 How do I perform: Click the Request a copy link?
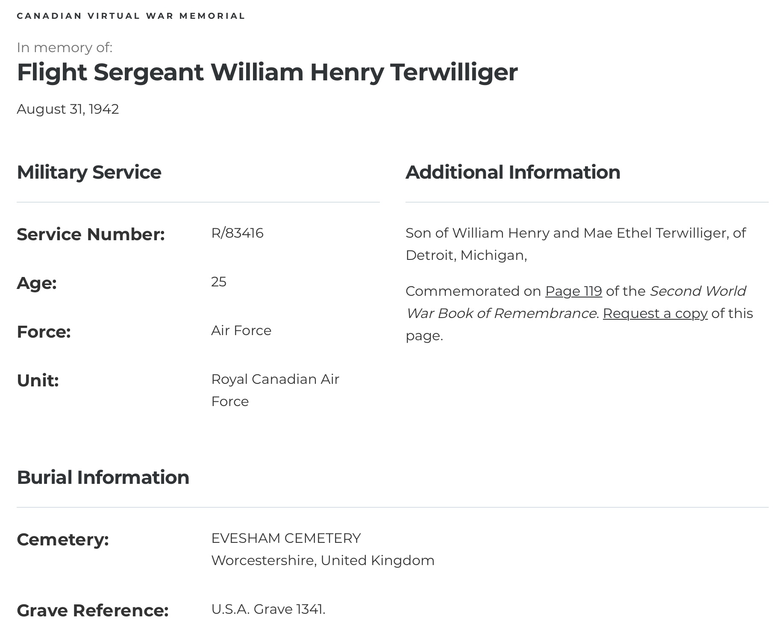coord(655,313)
